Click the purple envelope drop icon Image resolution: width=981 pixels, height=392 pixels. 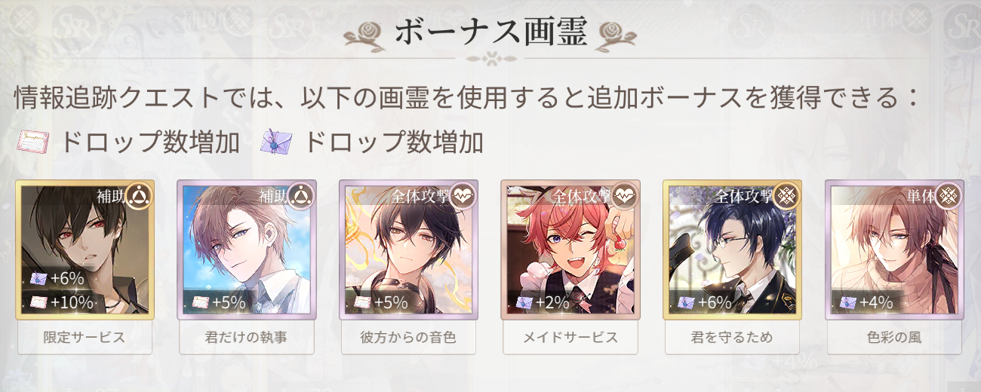276,142
